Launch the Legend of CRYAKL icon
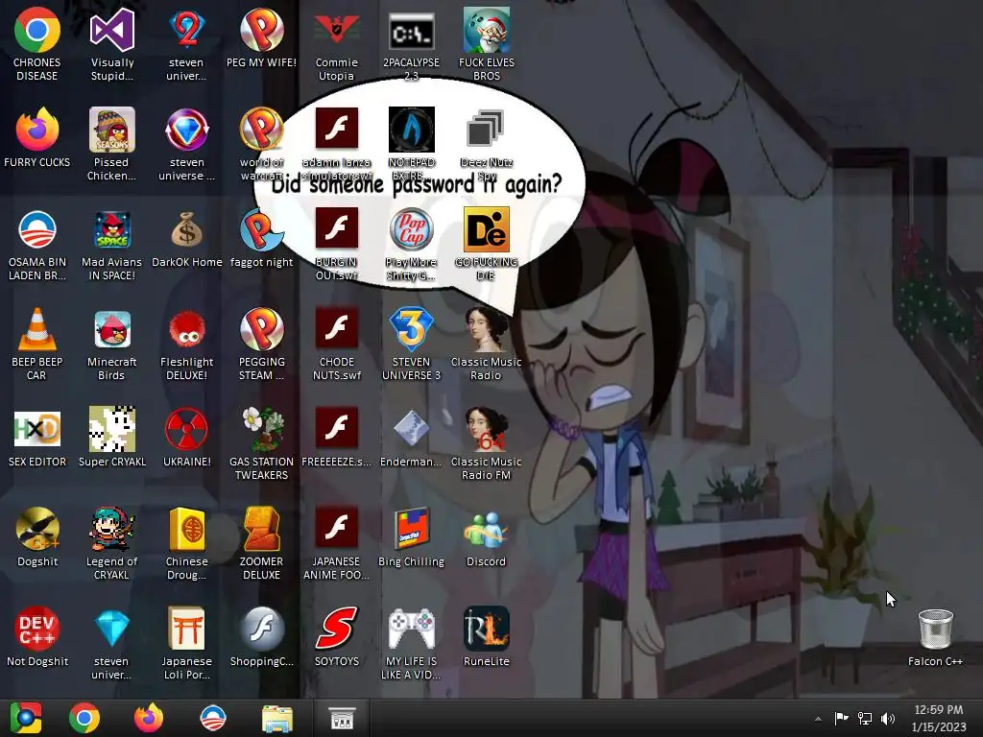The height and width of the screenshot is (737, 983). 111,543
